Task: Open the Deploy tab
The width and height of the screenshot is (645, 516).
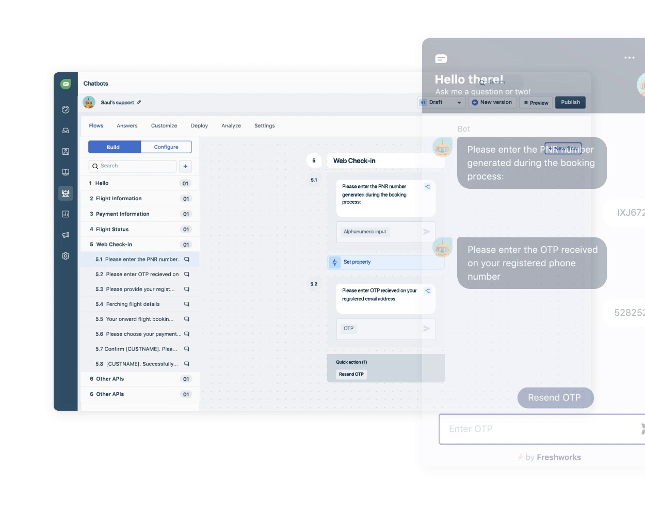Action: pyautogui.click(x=199, y=126)
